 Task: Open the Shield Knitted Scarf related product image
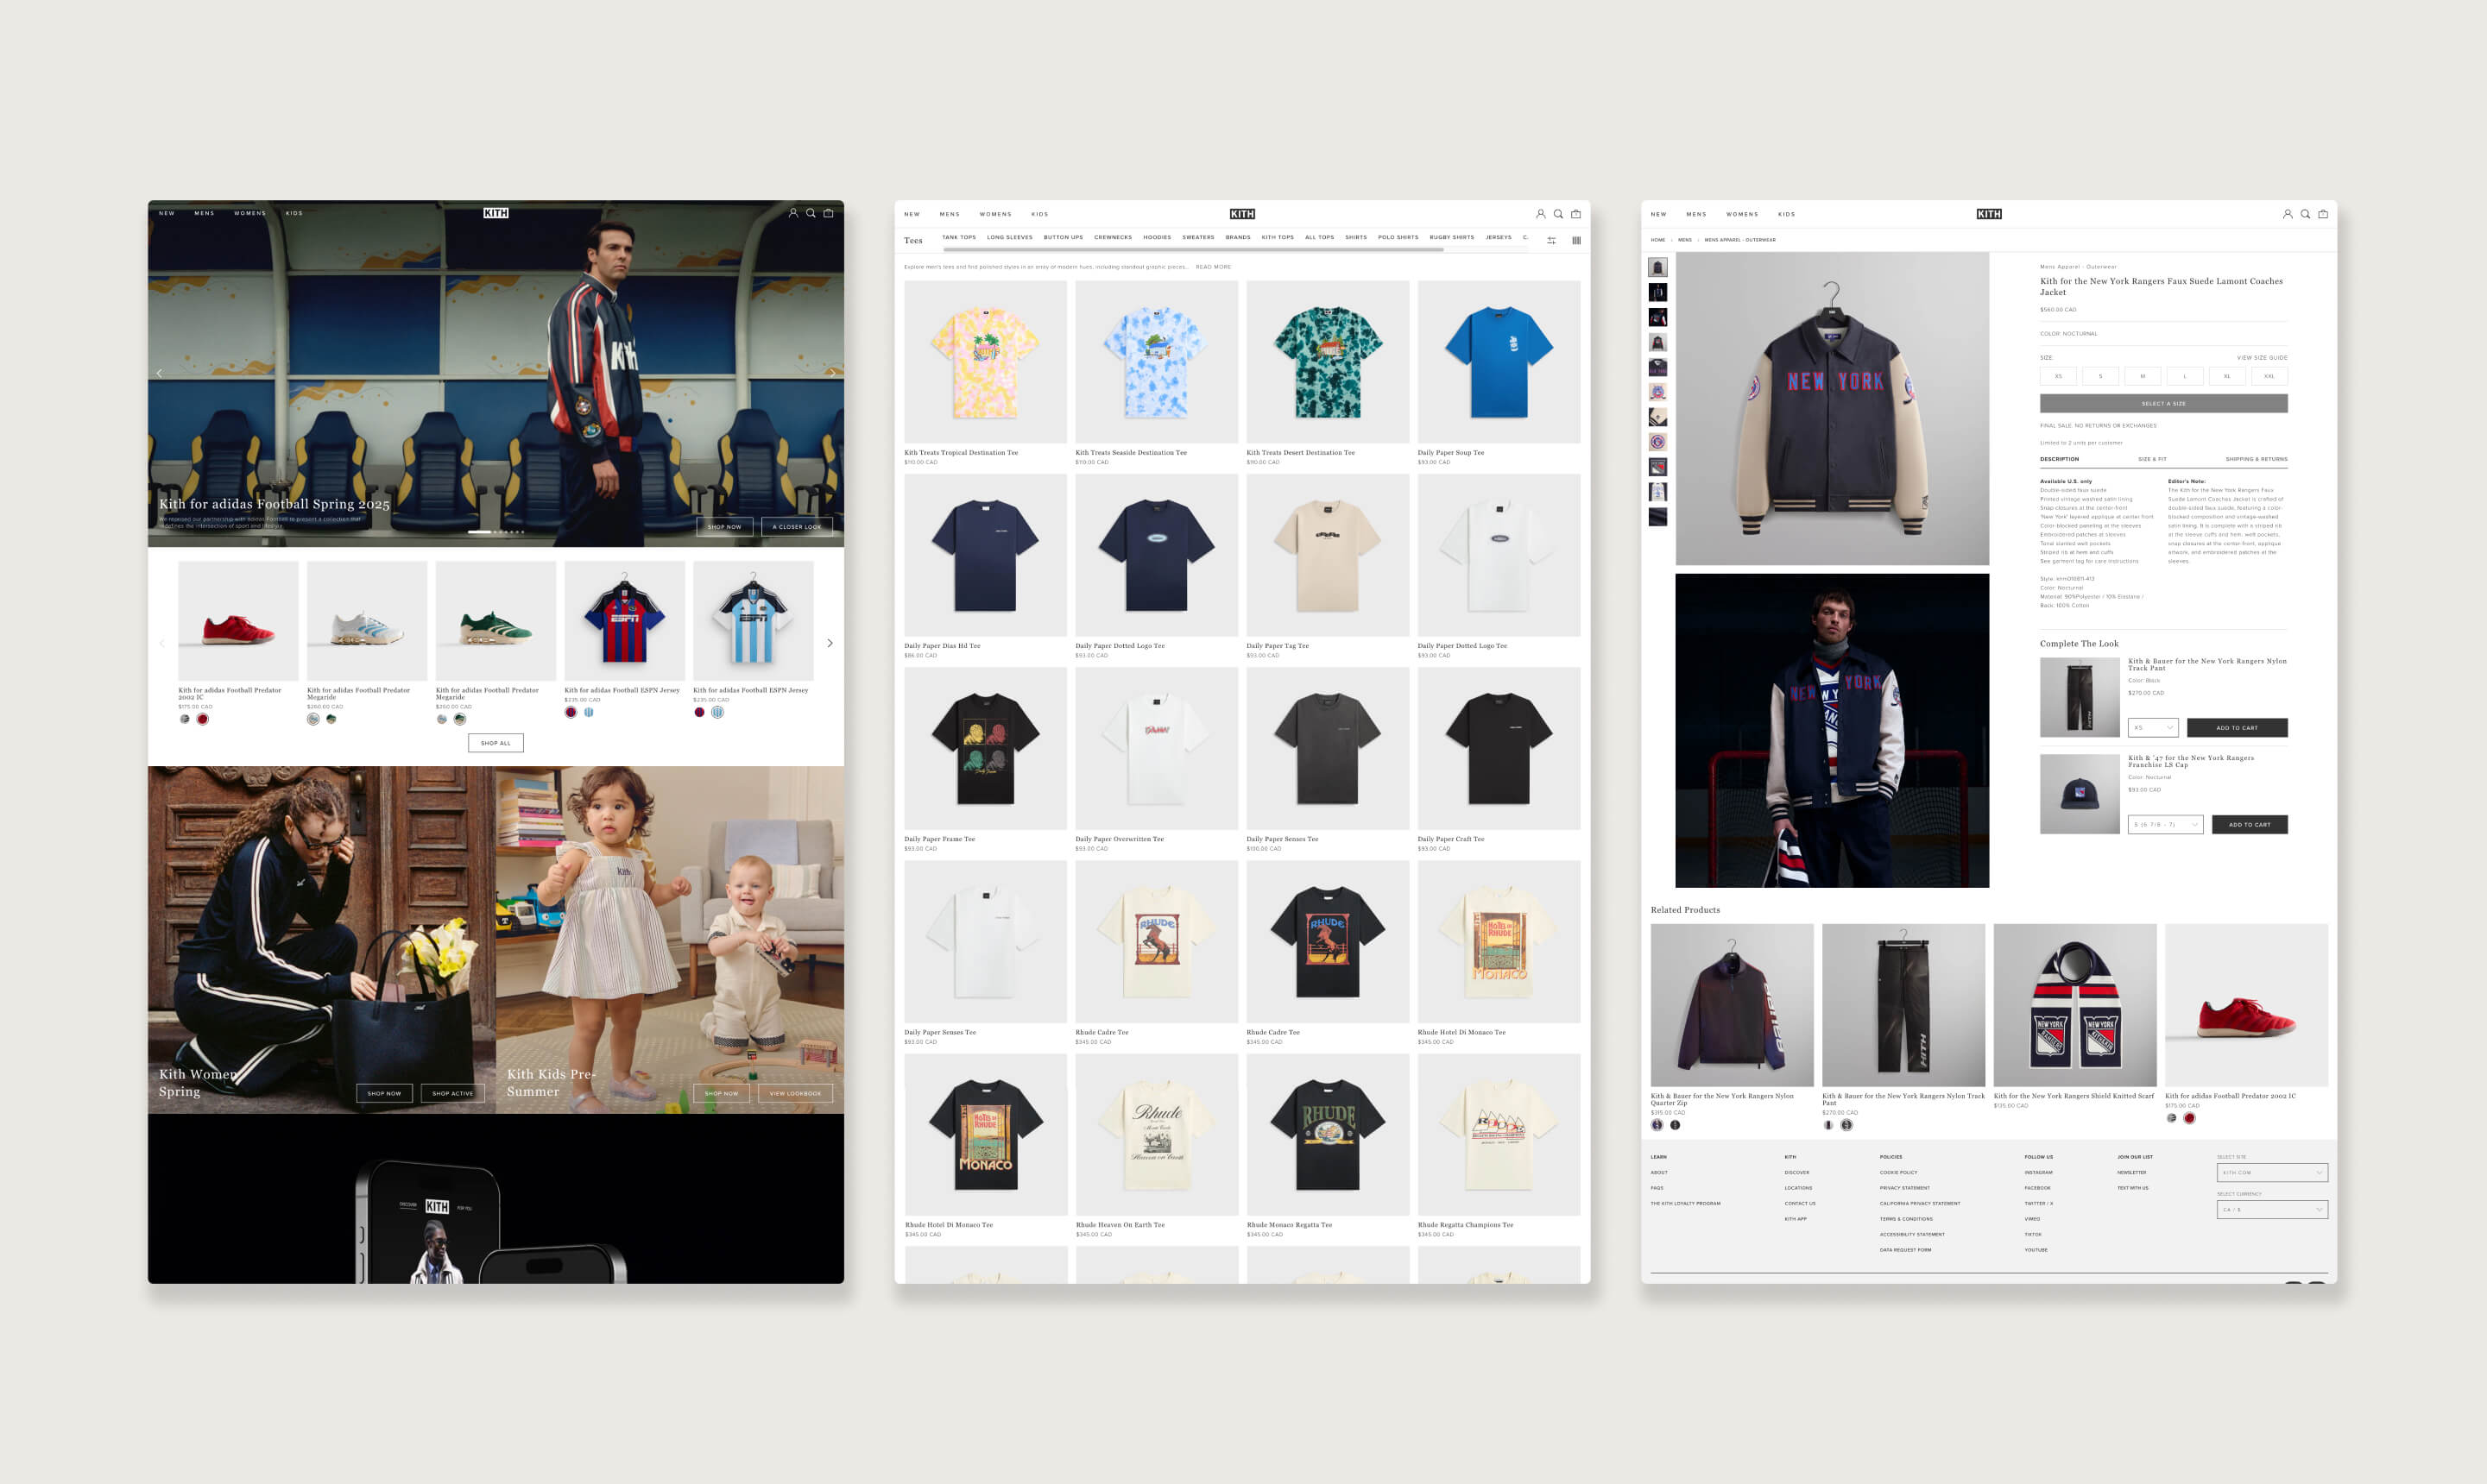[x=2075, y=1005]
